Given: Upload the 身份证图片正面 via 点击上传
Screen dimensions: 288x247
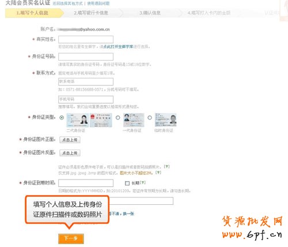Looking at the screenshot, I should (x=70, y=140).
